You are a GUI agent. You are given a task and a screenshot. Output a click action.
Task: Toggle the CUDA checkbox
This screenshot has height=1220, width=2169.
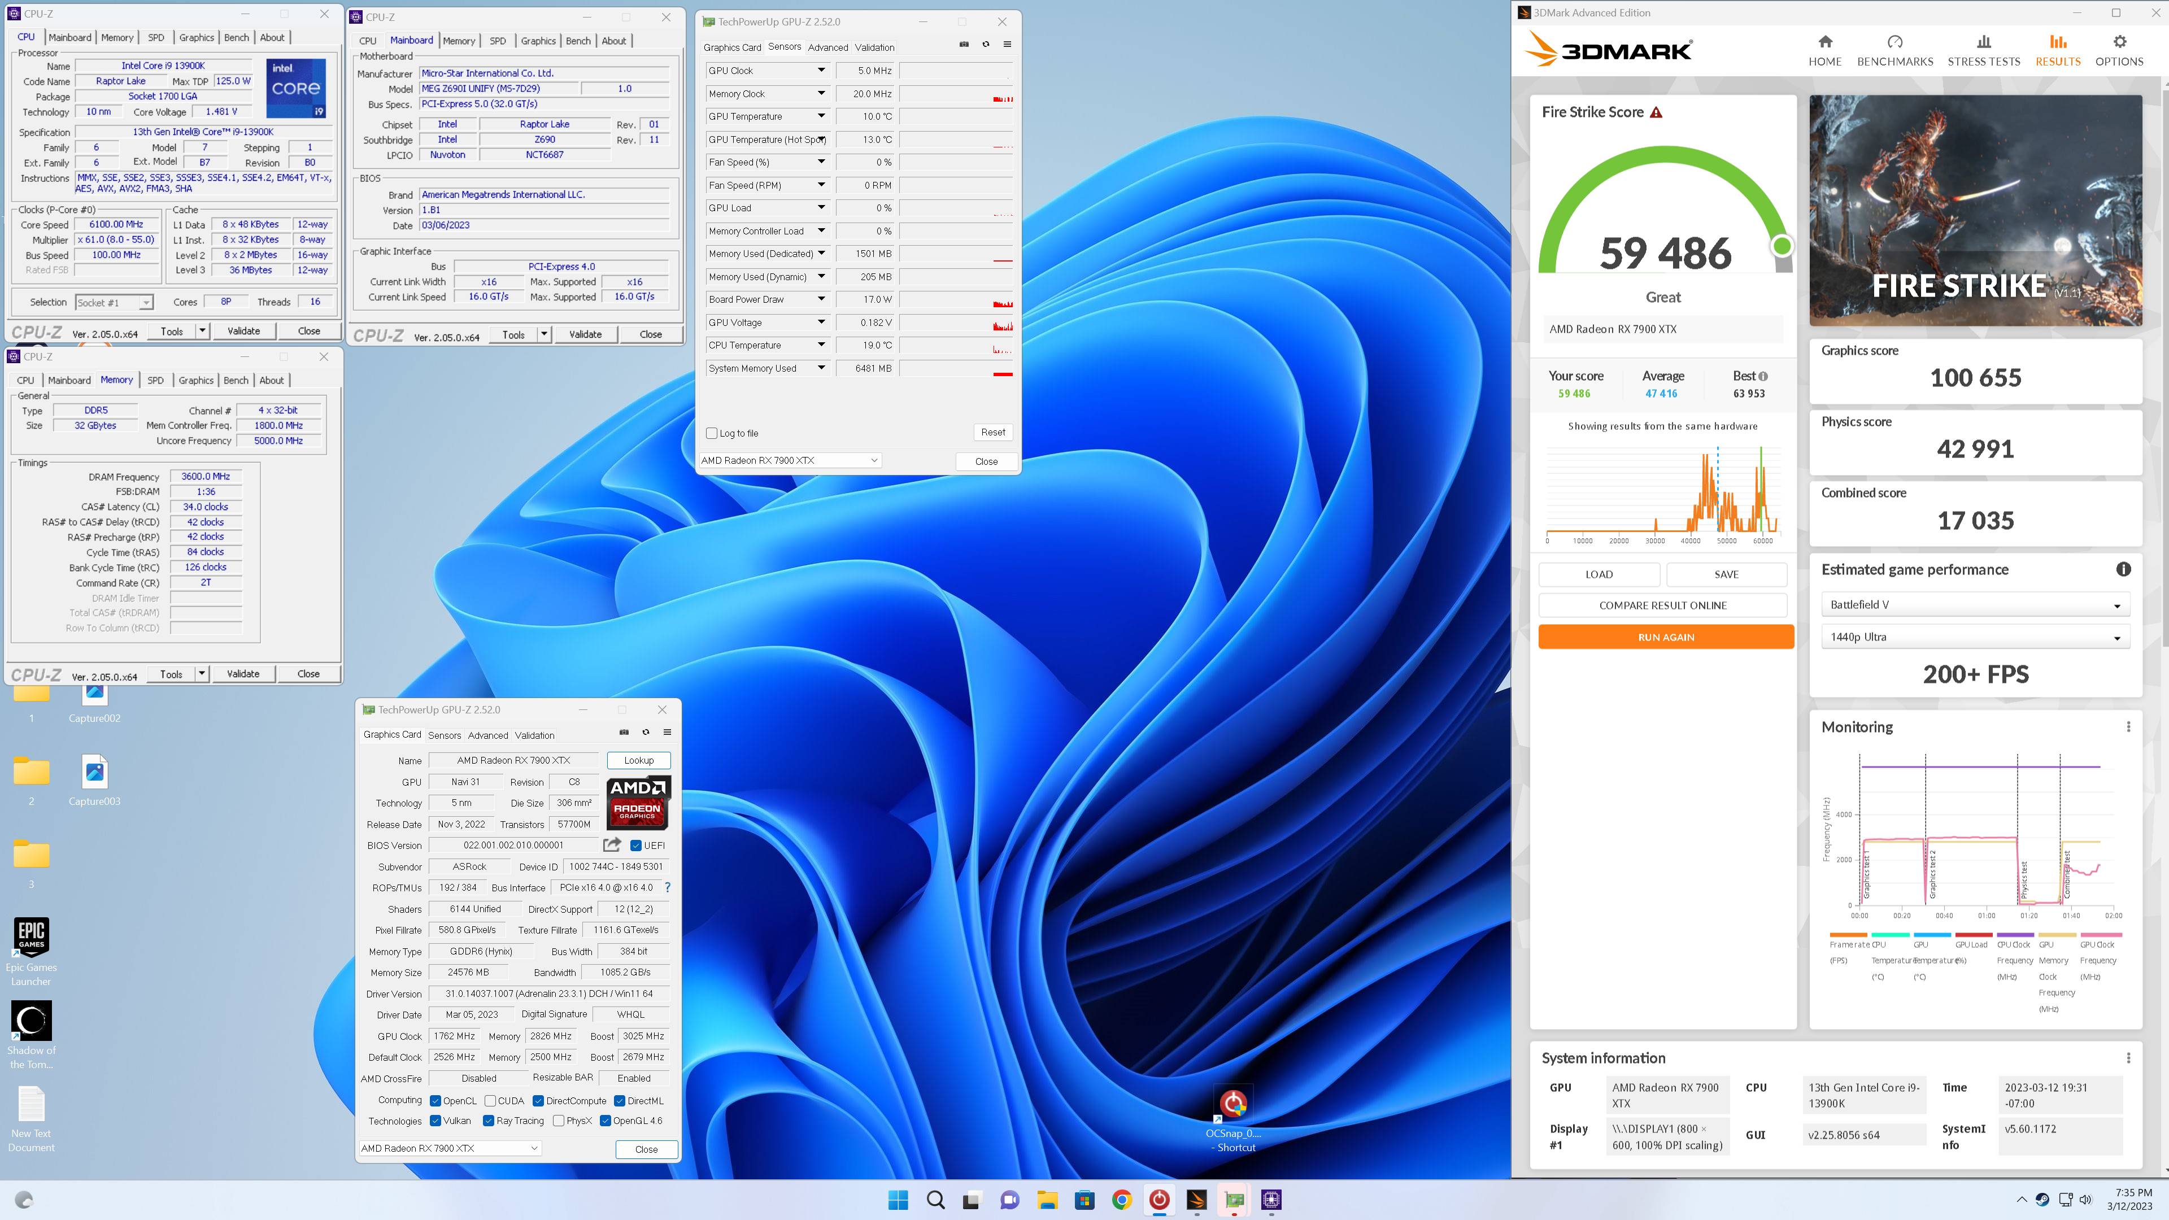click(490, 1100)
